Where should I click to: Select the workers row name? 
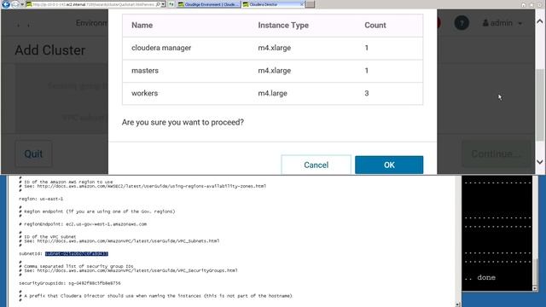pyautogui.click(x=144, y=93)
